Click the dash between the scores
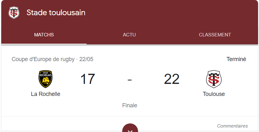This screenshot has height=132, width=259. coord(130,80)
